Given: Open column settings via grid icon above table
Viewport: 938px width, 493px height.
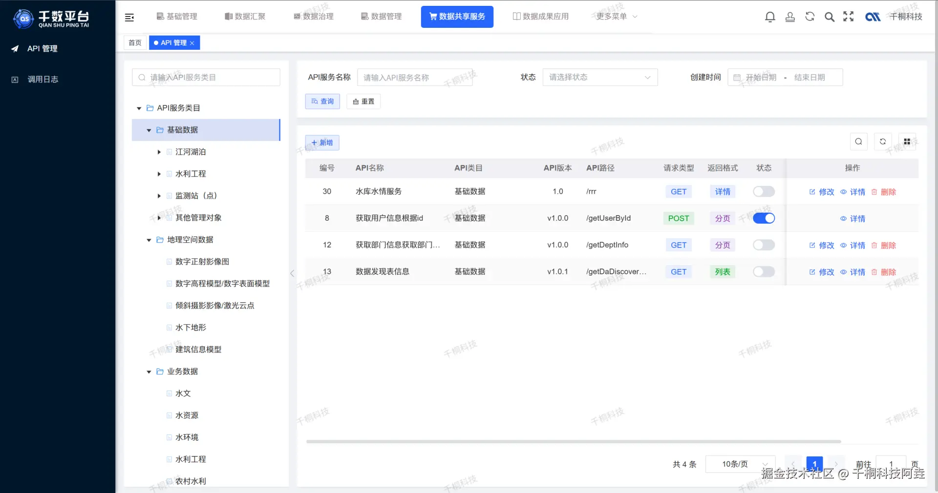Looking at the screenshot, I should tap(907, 142).
